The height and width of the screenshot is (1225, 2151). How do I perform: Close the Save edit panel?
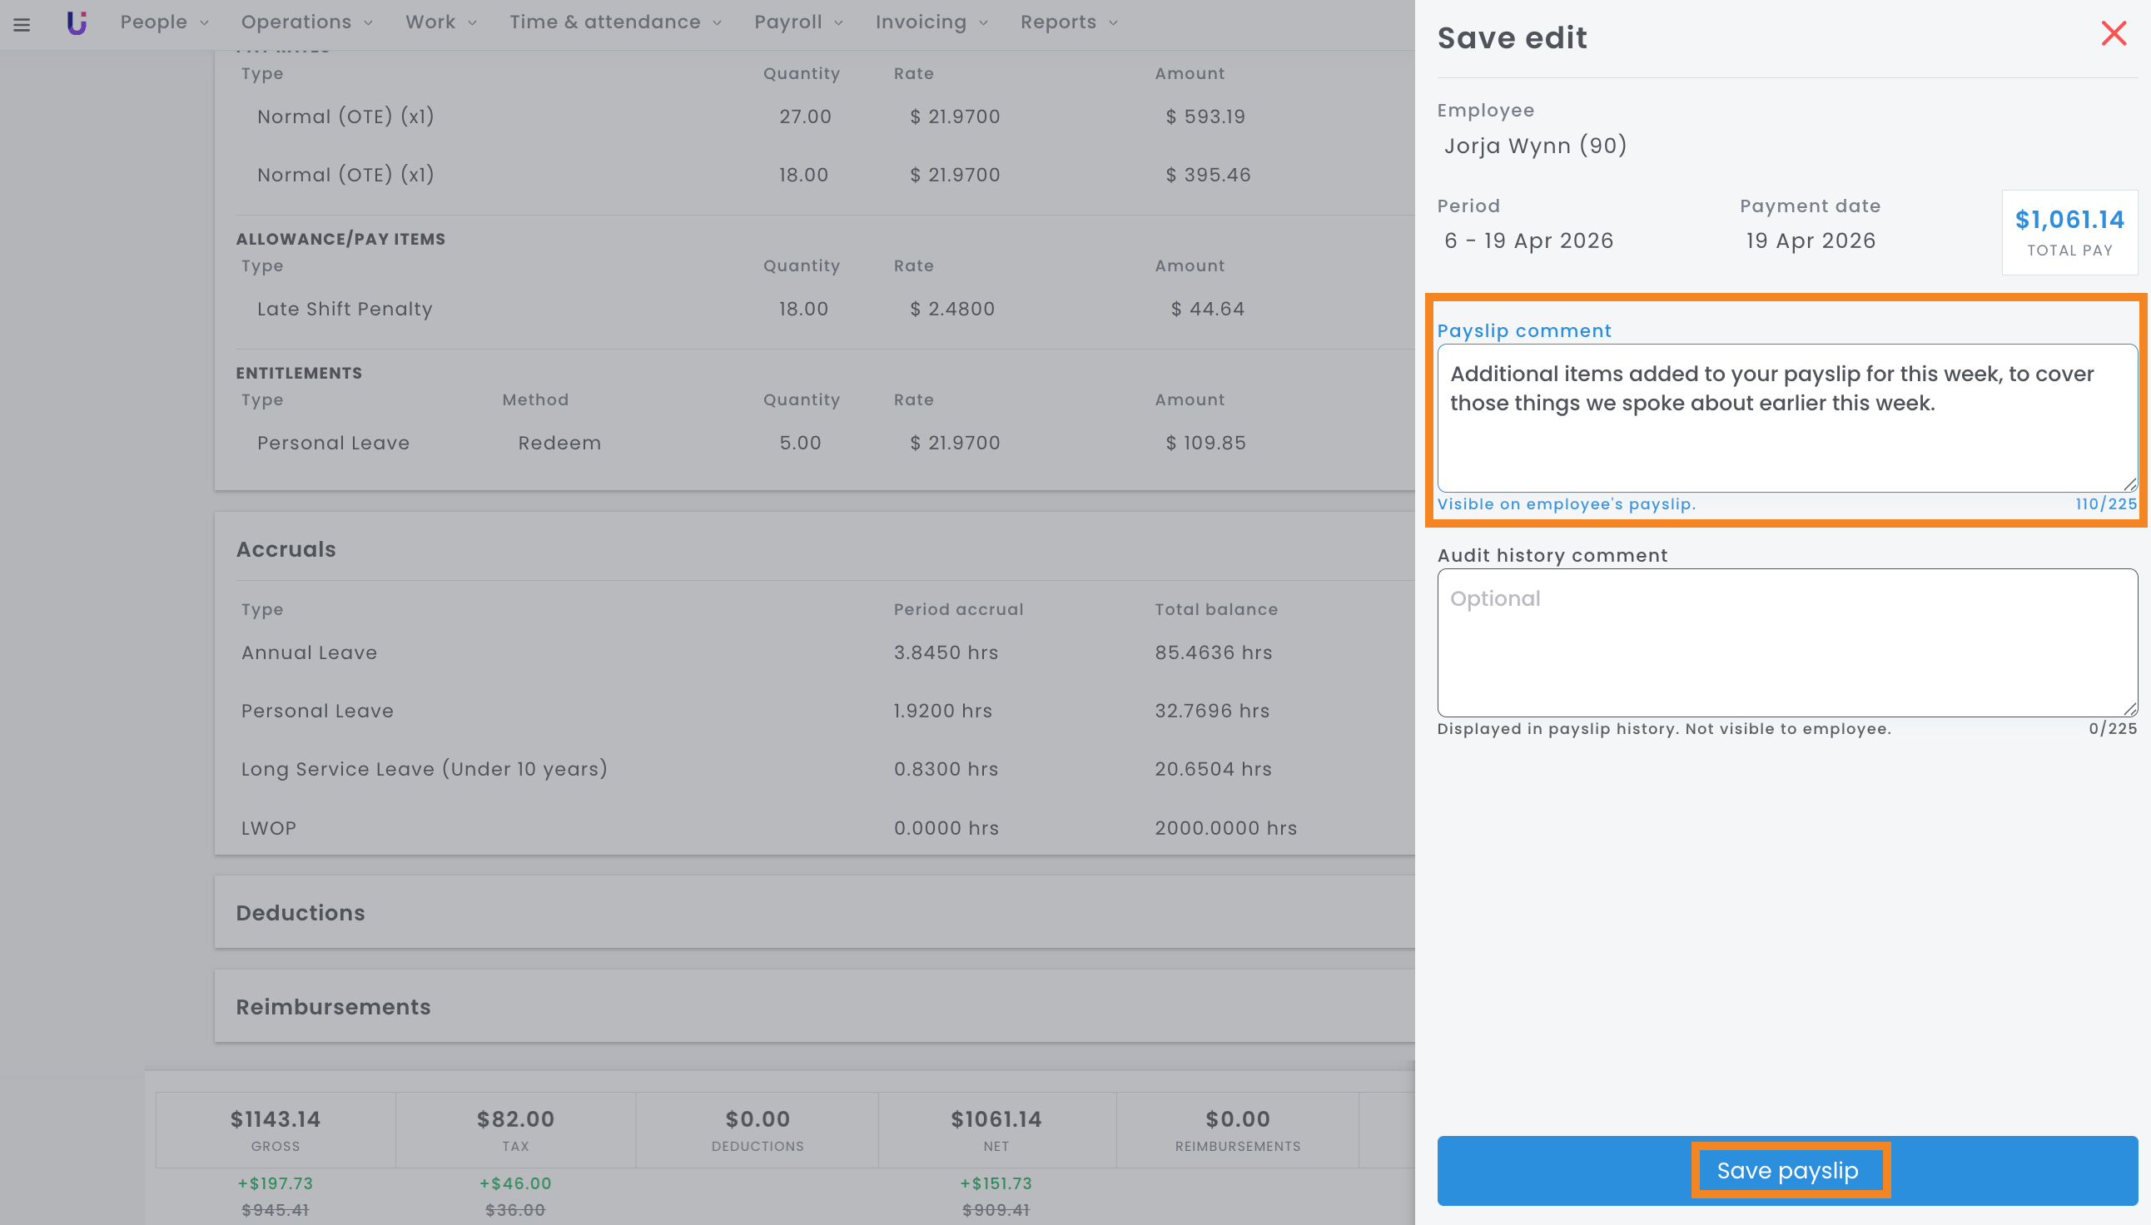[2114, 33]
